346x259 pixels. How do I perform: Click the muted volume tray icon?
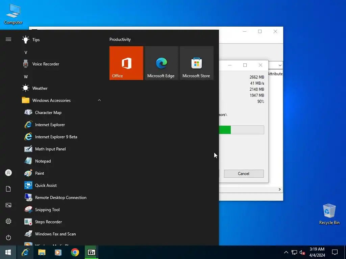point(302,252)
